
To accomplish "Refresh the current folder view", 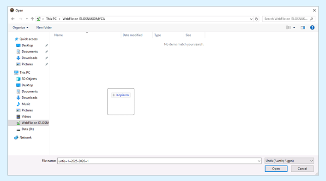I will (x=256, y=19).
